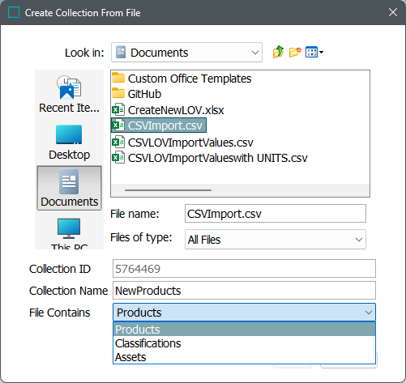The image size is (406, 383).
Task: Open the Custom Office Templates folder
Action: [182, 79]
